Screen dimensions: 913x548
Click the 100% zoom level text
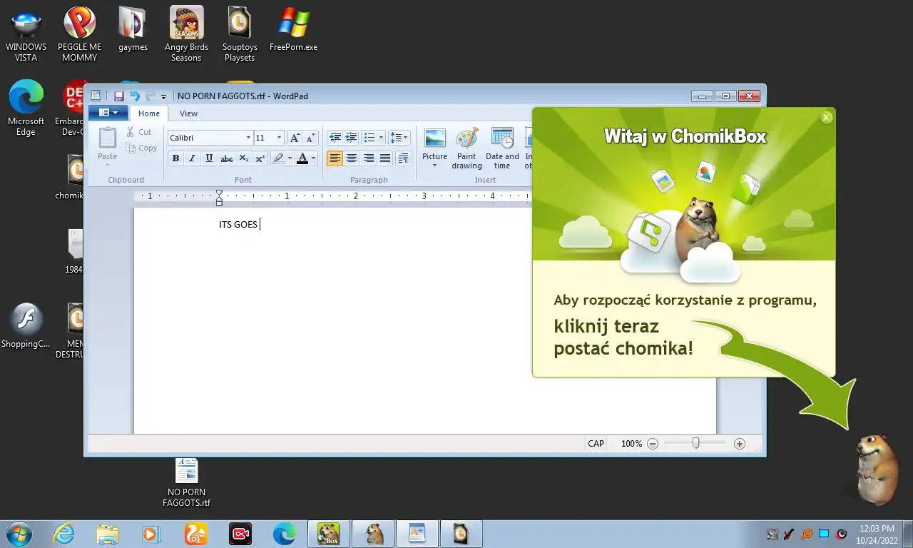(631, 444)
